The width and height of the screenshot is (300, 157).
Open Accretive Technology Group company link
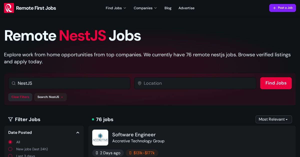coord(138,141)
